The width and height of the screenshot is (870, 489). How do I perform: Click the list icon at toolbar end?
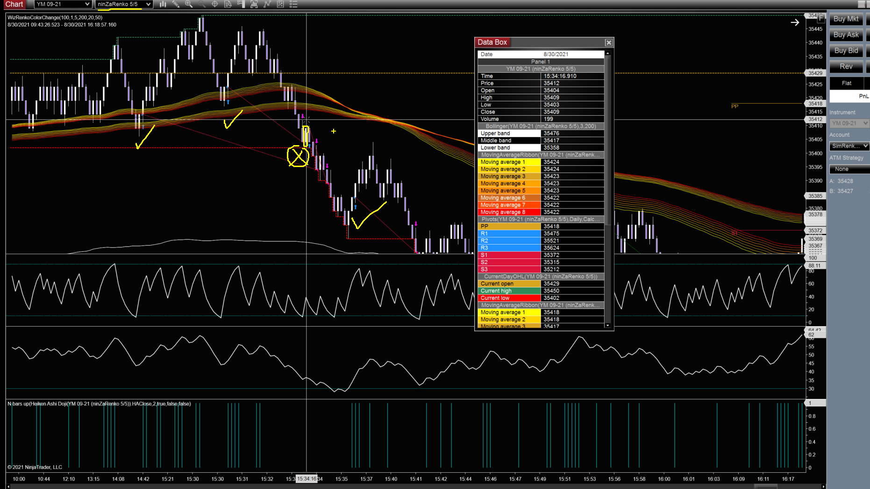(x=293, y=4)
